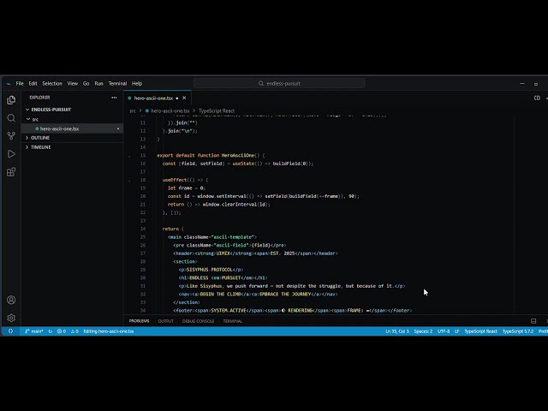
Task: Click the synchronize changes icon
Action: [x=51, y=331]
